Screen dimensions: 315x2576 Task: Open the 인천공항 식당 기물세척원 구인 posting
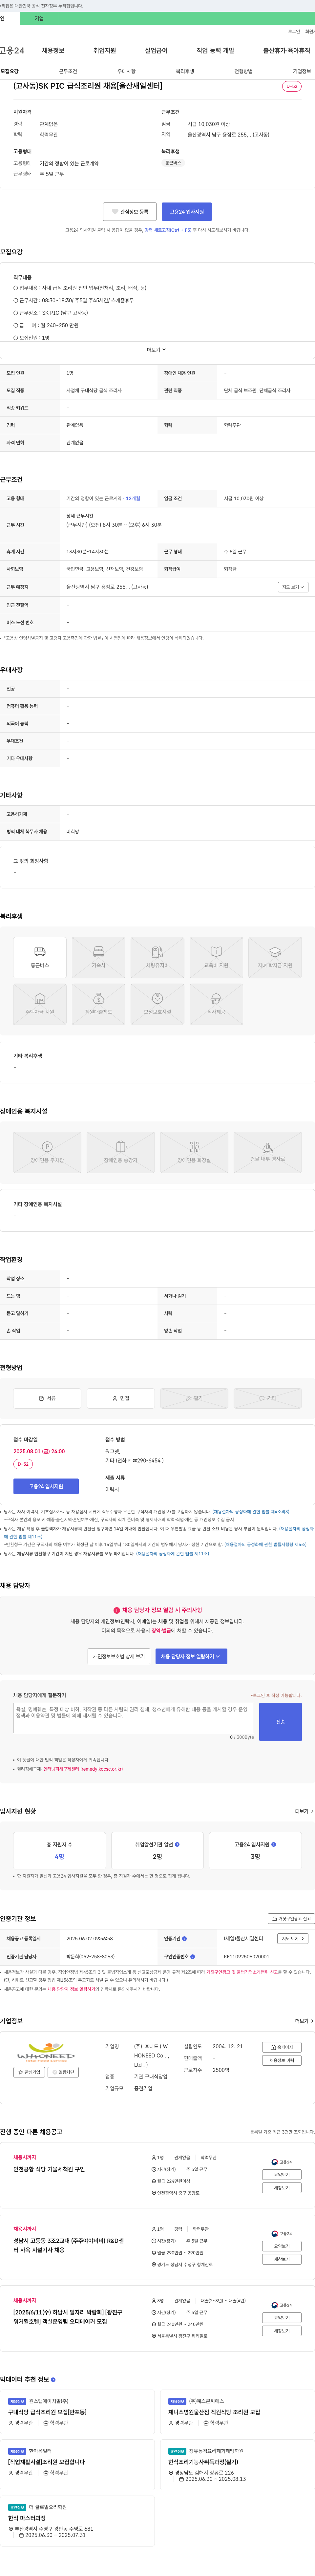[49, 2169]
